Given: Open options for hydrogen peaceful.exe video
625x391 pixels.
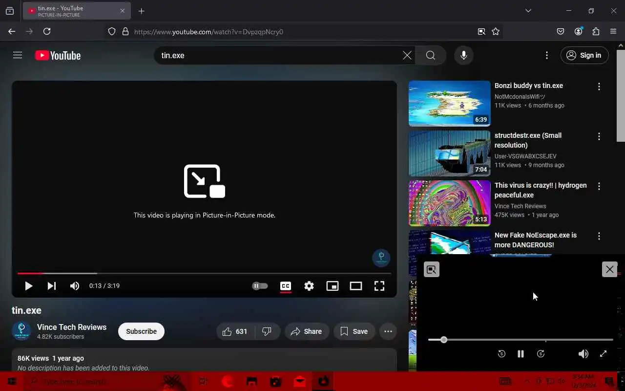Looking at the screenshot, I should click(599, 186).
